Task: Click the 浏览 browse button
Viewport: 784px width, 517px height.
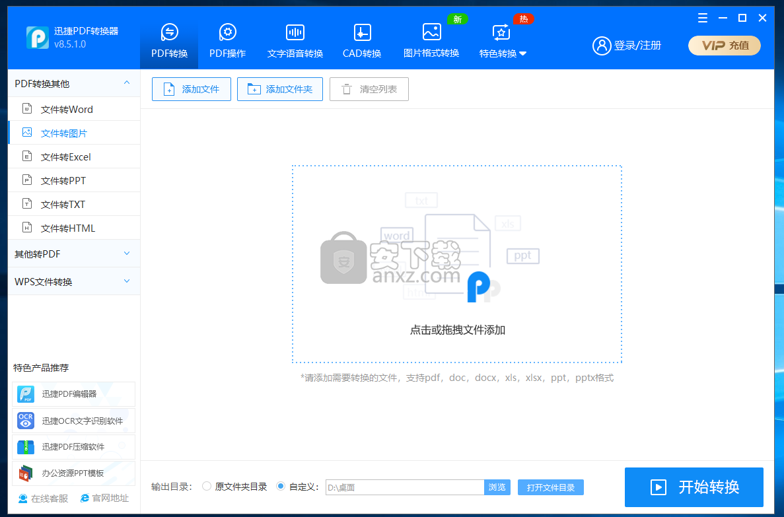Action: click(497, 487)
